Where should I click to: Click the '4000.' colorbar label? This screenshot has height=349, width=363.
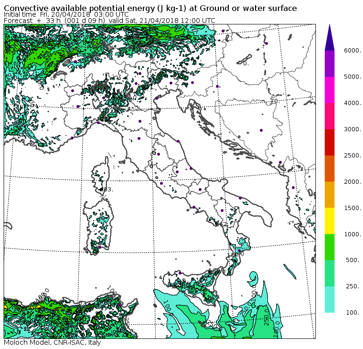[x=352, y=103]
